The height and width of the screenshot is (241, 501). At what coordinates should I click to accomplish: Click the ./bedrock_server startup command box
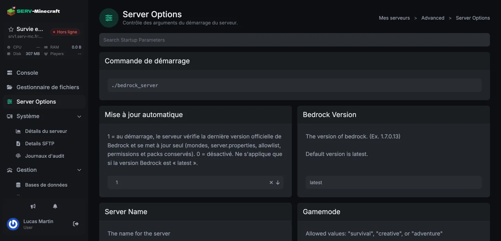pos(295,85)
